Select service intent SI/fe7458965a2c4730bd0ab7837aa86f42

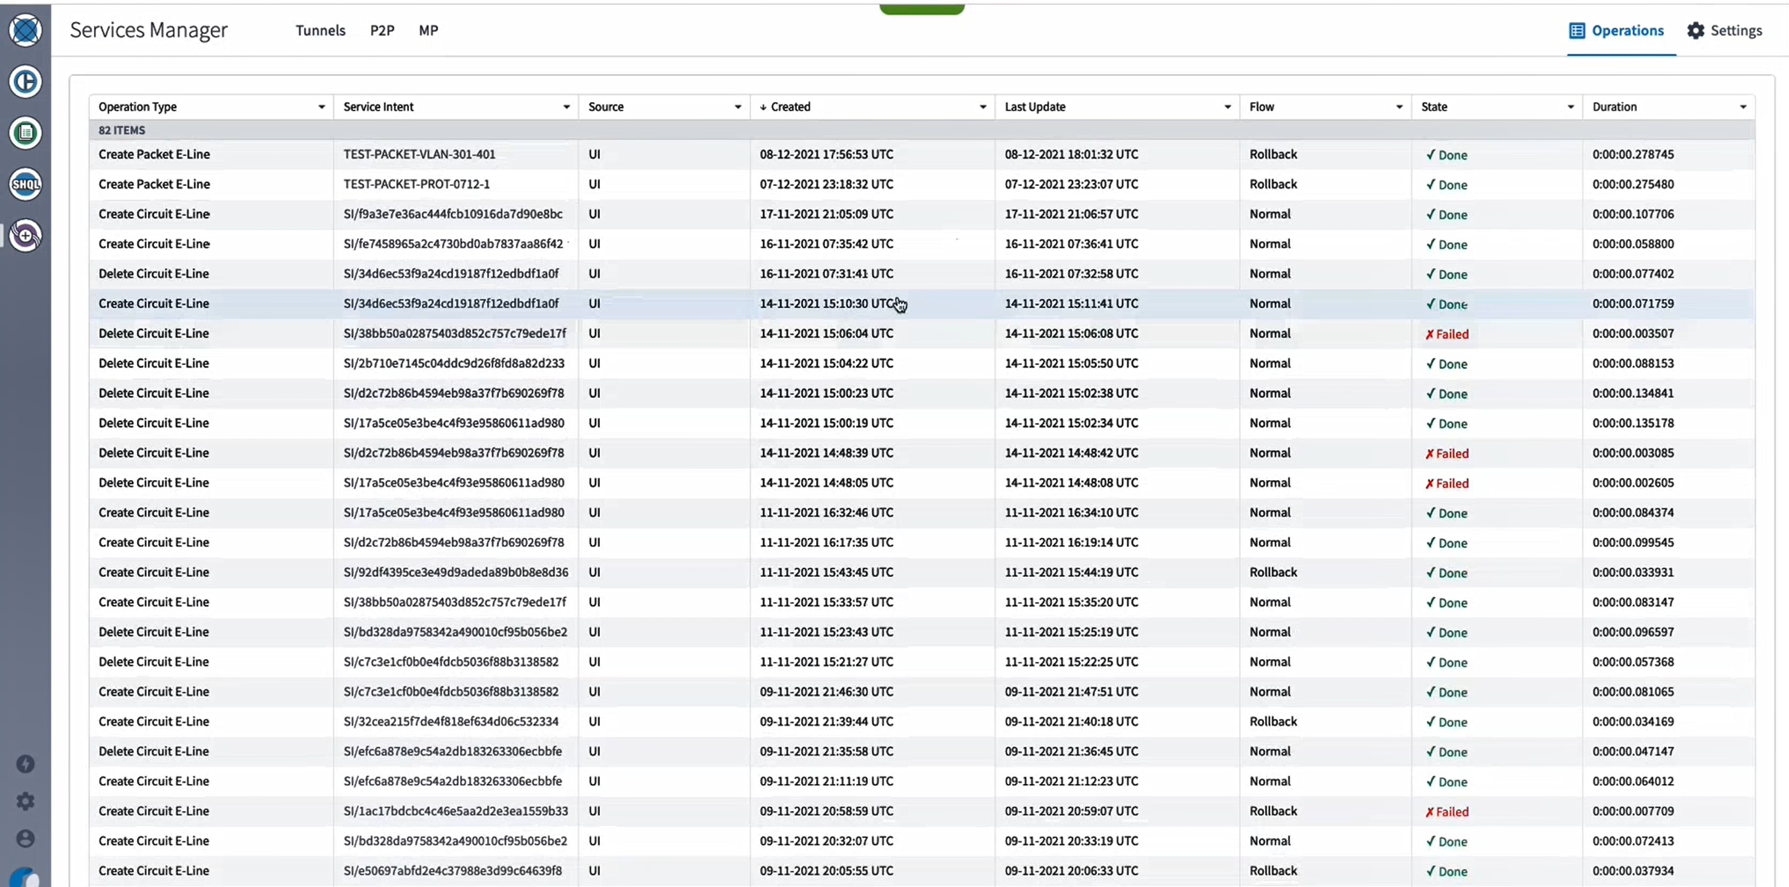453,244
